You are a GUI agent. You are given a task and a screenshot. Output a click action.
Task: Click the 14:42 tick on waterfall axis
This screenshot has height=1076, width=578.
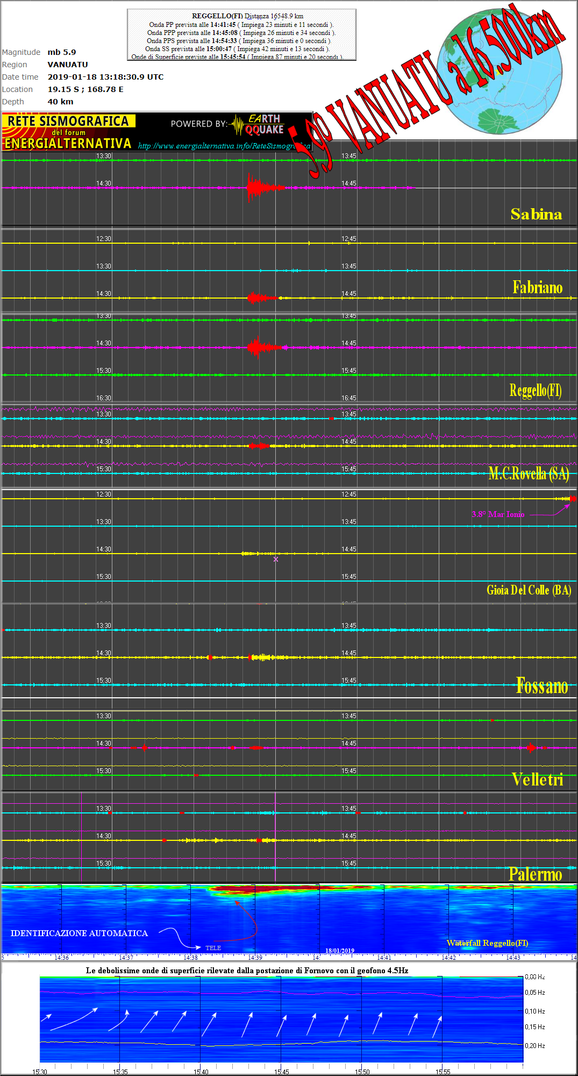click(x=448, y=958)
